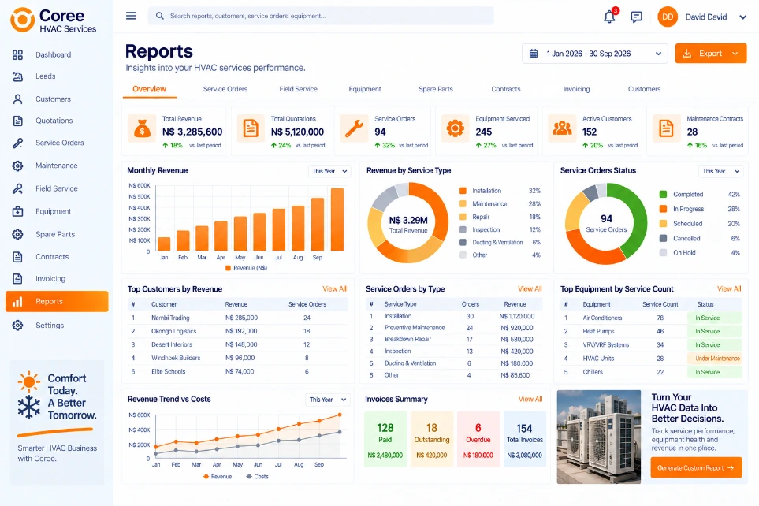Switch to the Spare Parts tab
The width and height of the screenshot is (759, 506).
coord(436,89)
